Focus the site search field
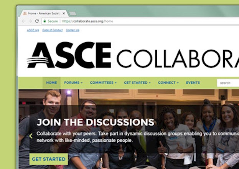 [228, 83]
